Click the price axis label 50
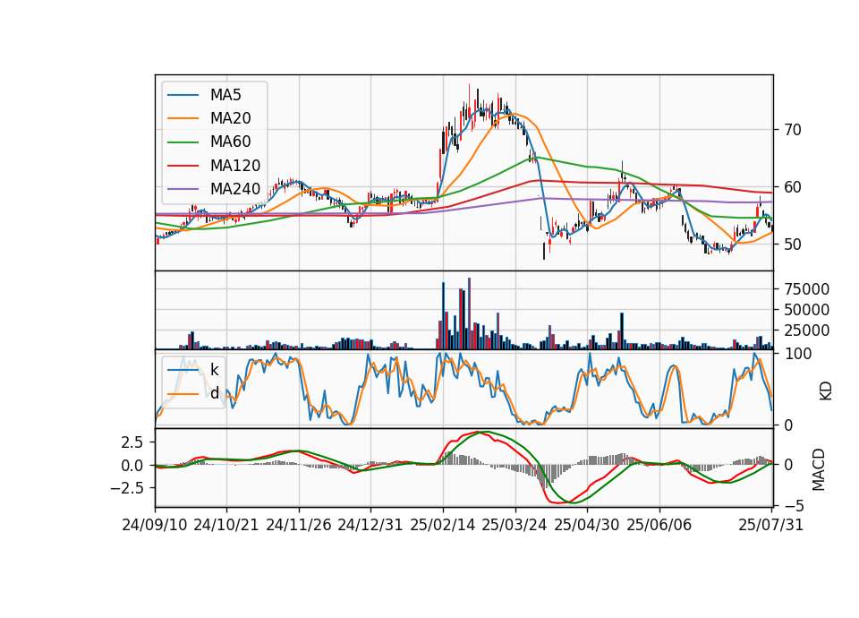 [793, 245]
